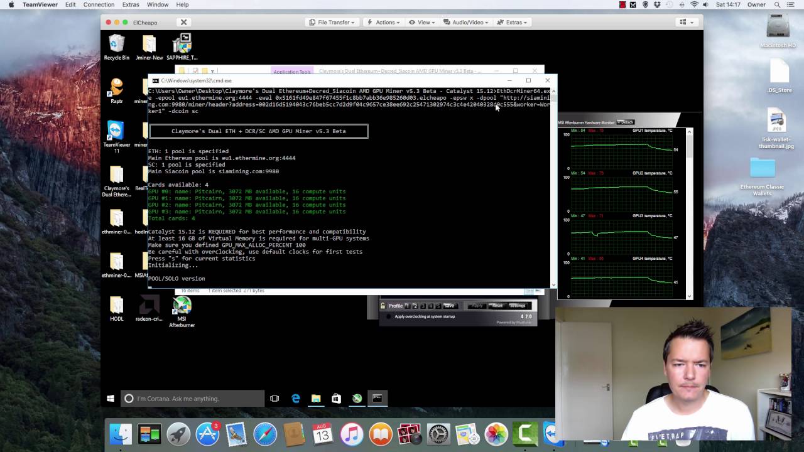Image resolution: width=804 pixels, height=452 pixels.
Task: Open the Audio/Video dropdown in TeamViewer toolbar
Action: 465,22
